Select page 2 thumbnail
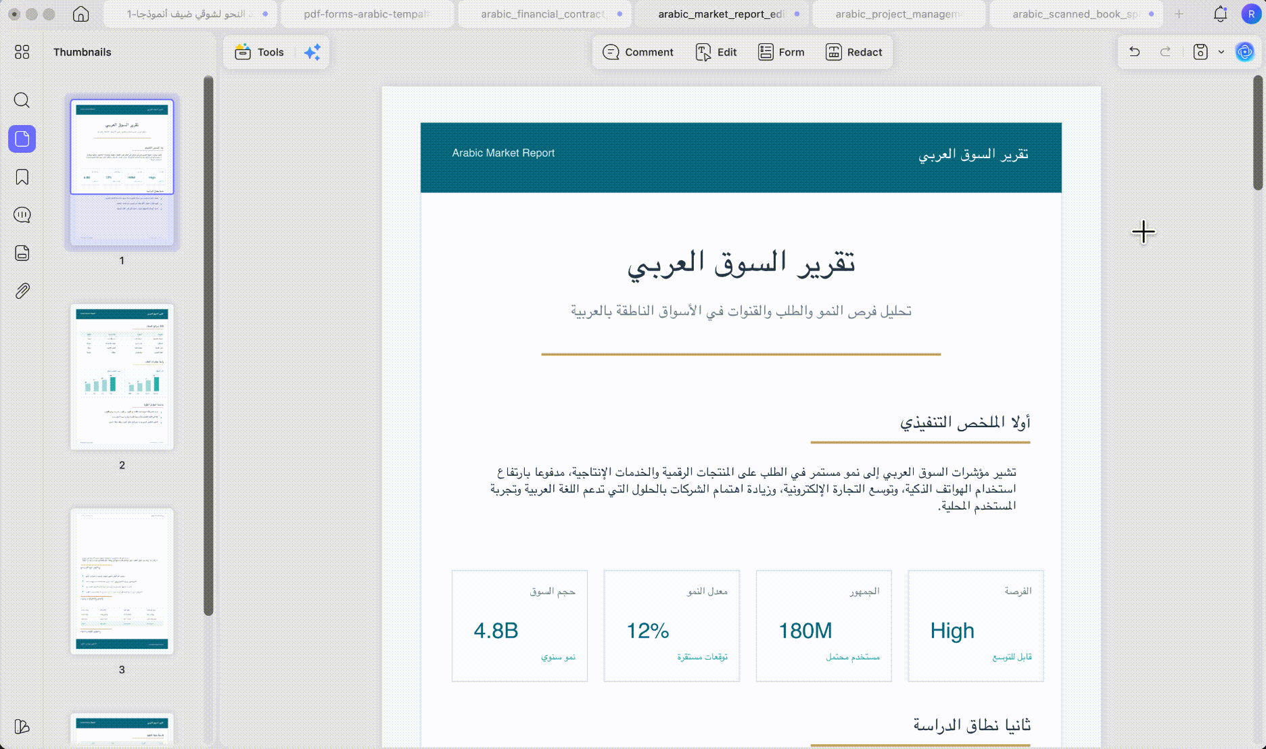The image size is (1266, 749). click(x=122, y=377)
